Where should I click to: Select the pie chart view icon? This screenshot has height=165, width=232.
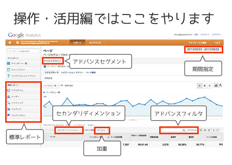205,130
